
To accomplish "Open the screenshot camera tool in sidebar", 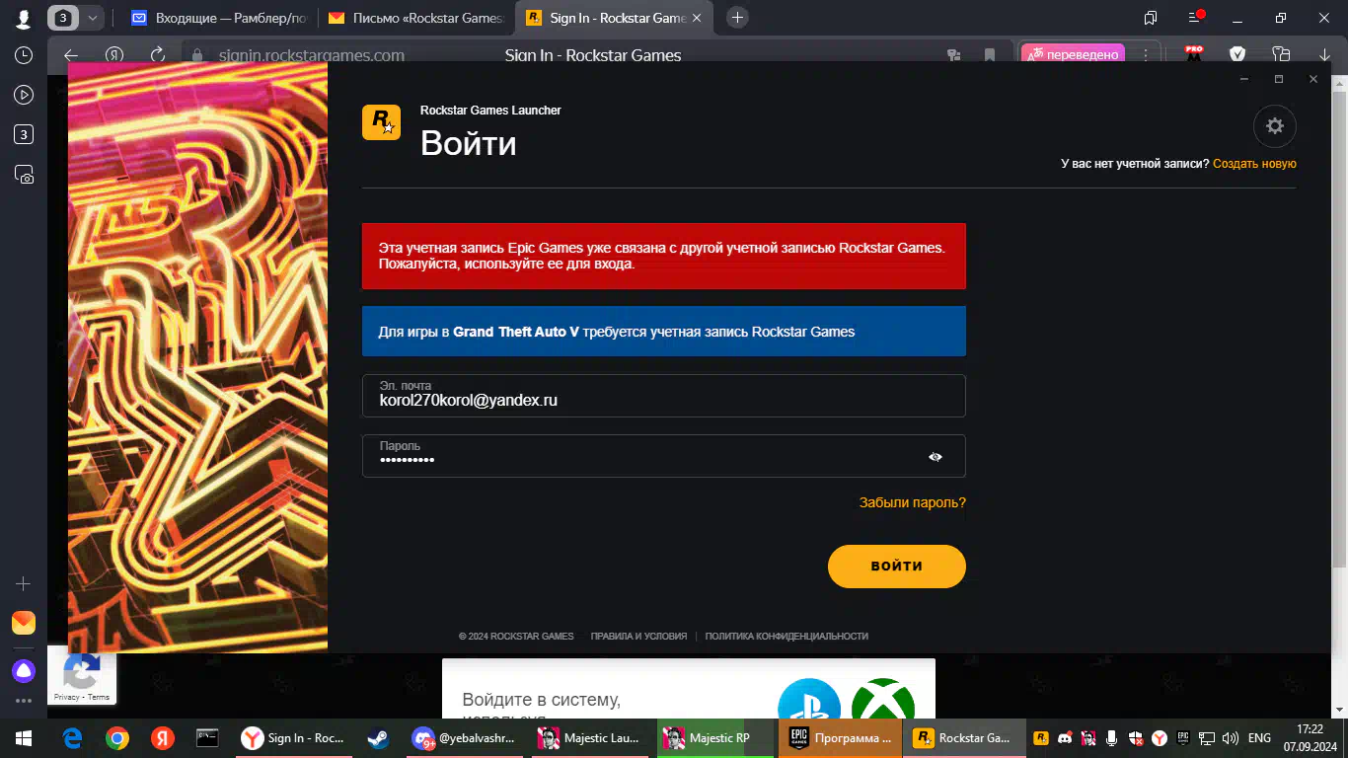I will pos(24,175).
